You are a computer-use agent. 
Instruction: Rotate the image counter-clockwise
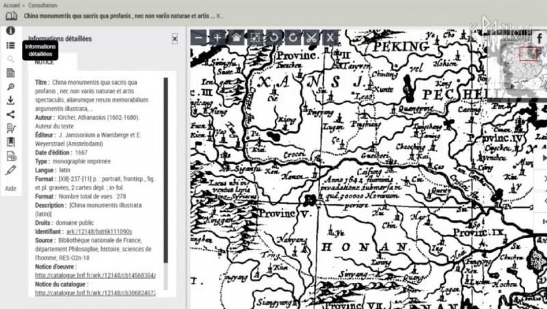(273, 38)
